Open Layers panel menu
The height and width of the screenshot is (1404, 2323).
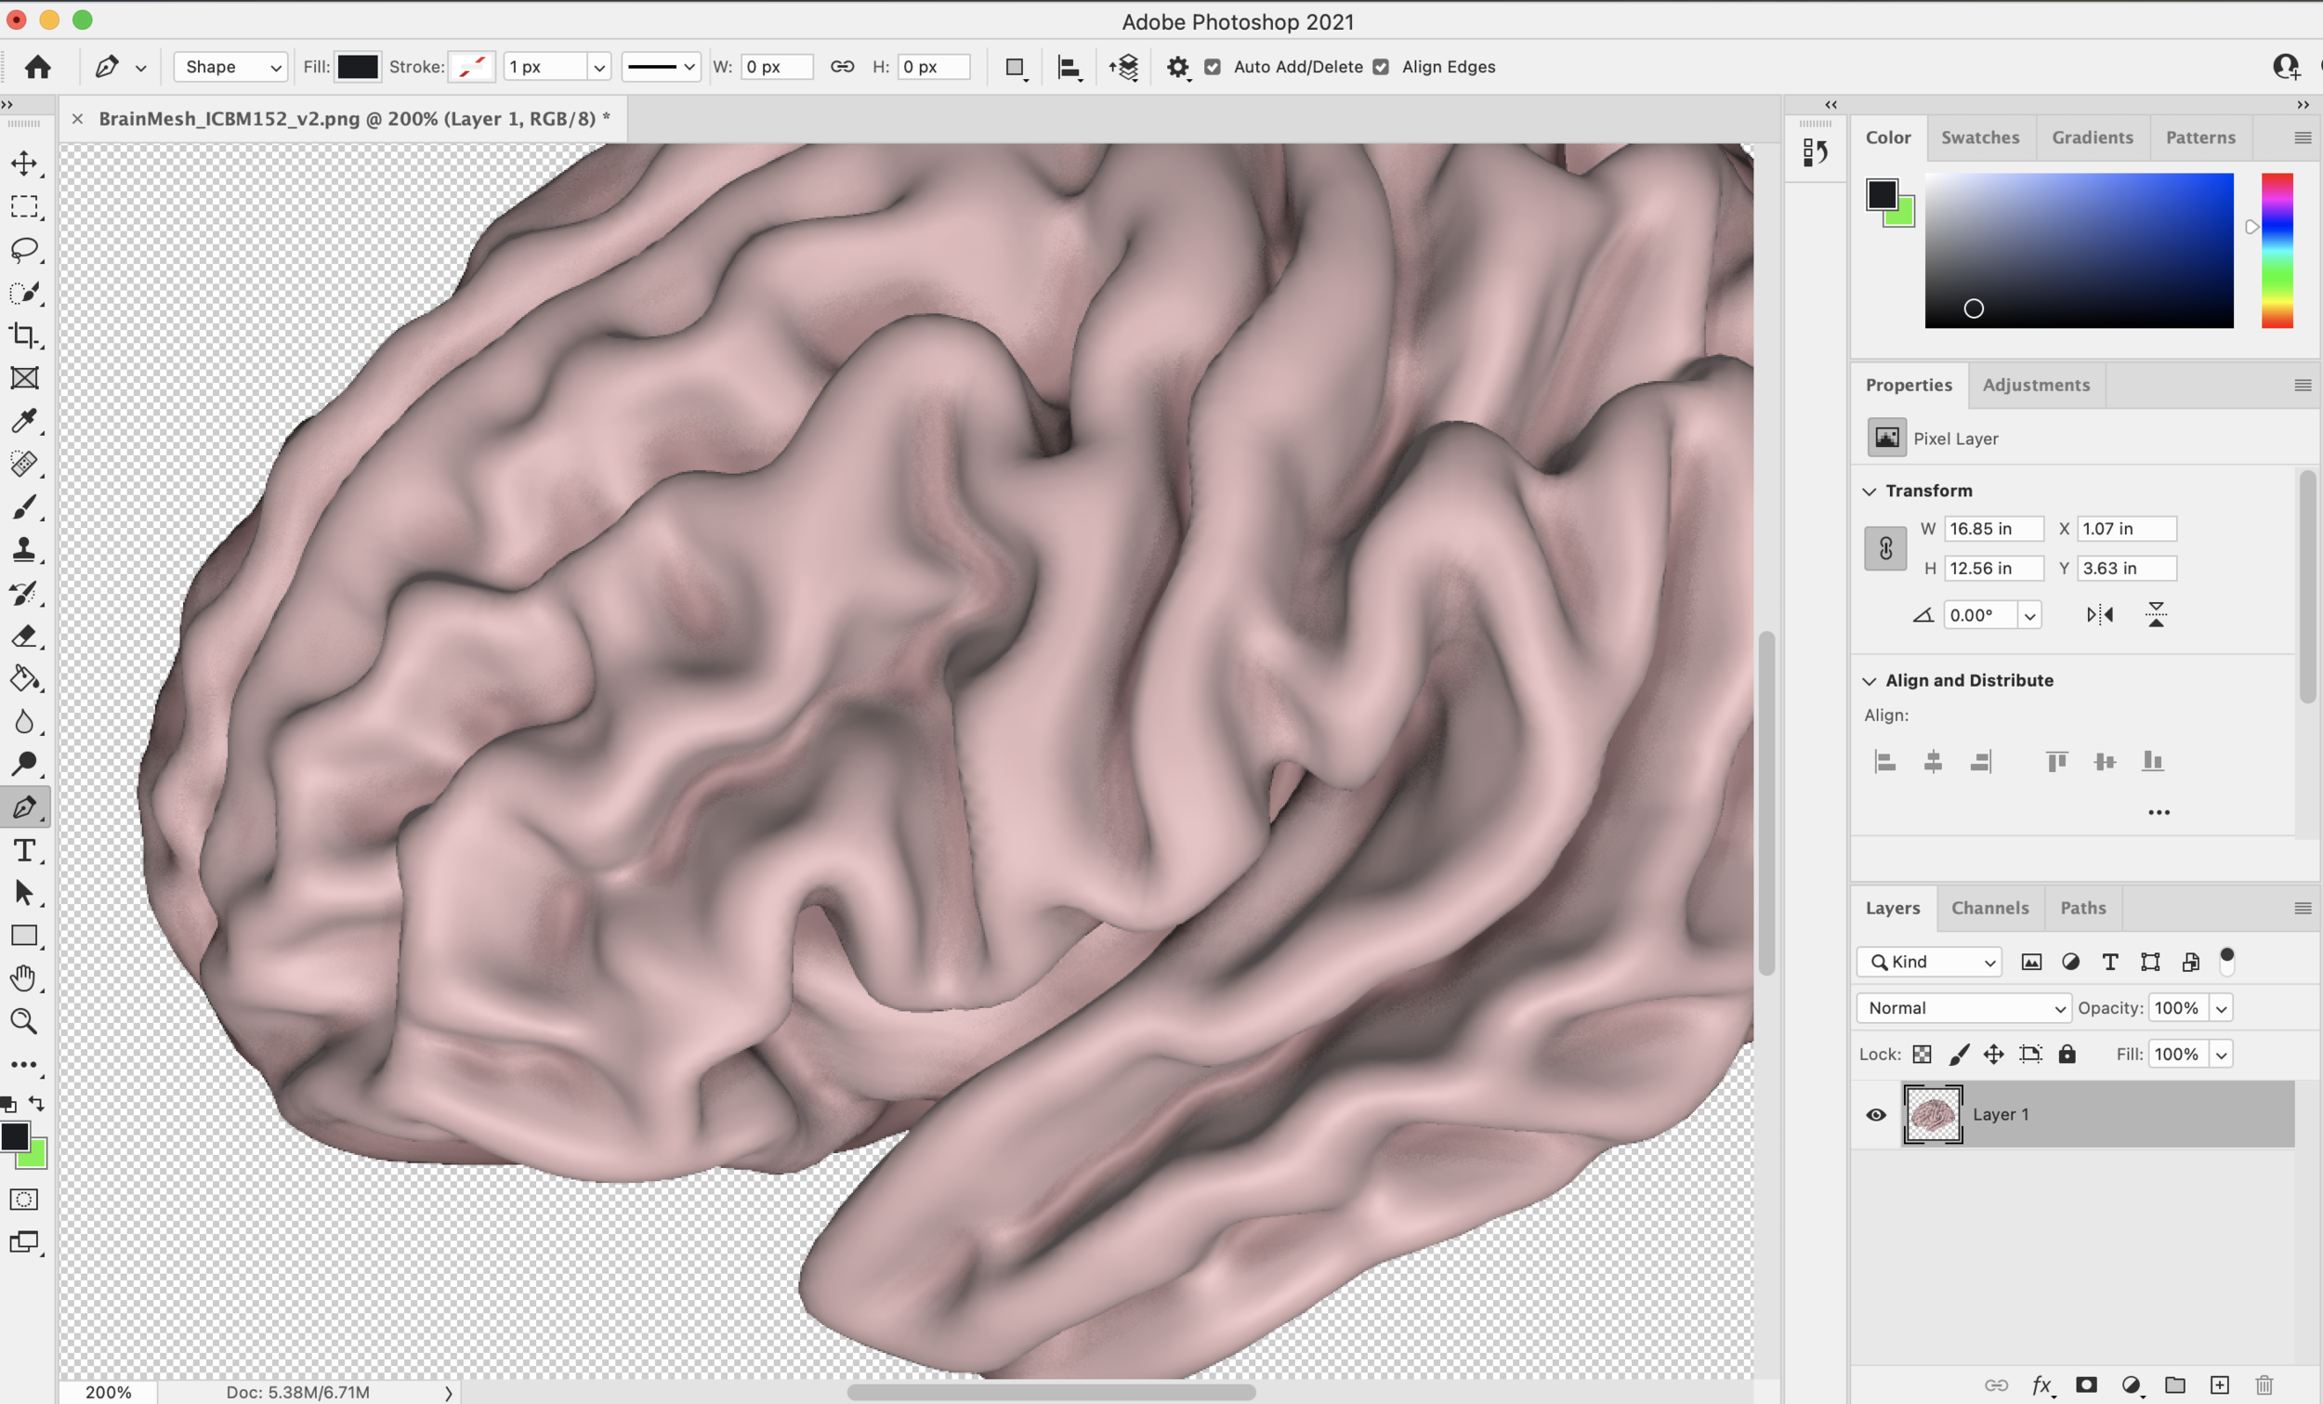(x=2303, y=908)
